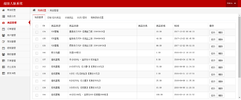
Task: Open the Admin user dropdown
Action: click(232, 3)
